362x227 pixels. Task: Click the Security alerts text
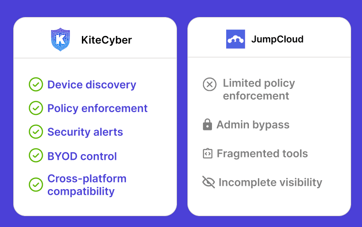(x=85, y=132)
